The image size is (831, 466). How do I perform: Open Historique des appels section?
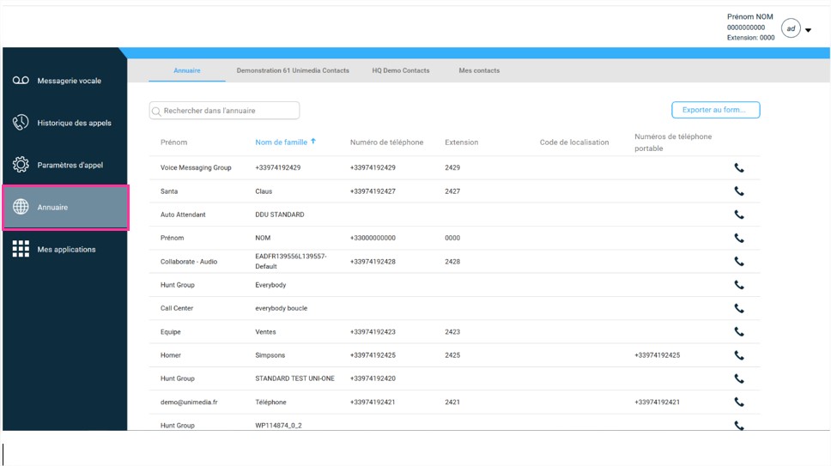pyautogui.click(x=64, y=123)
